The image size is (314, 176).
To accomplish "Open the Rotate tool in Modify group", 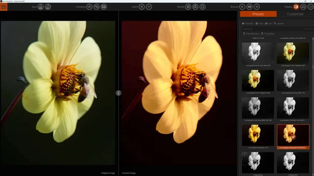I will click(195, 7).
